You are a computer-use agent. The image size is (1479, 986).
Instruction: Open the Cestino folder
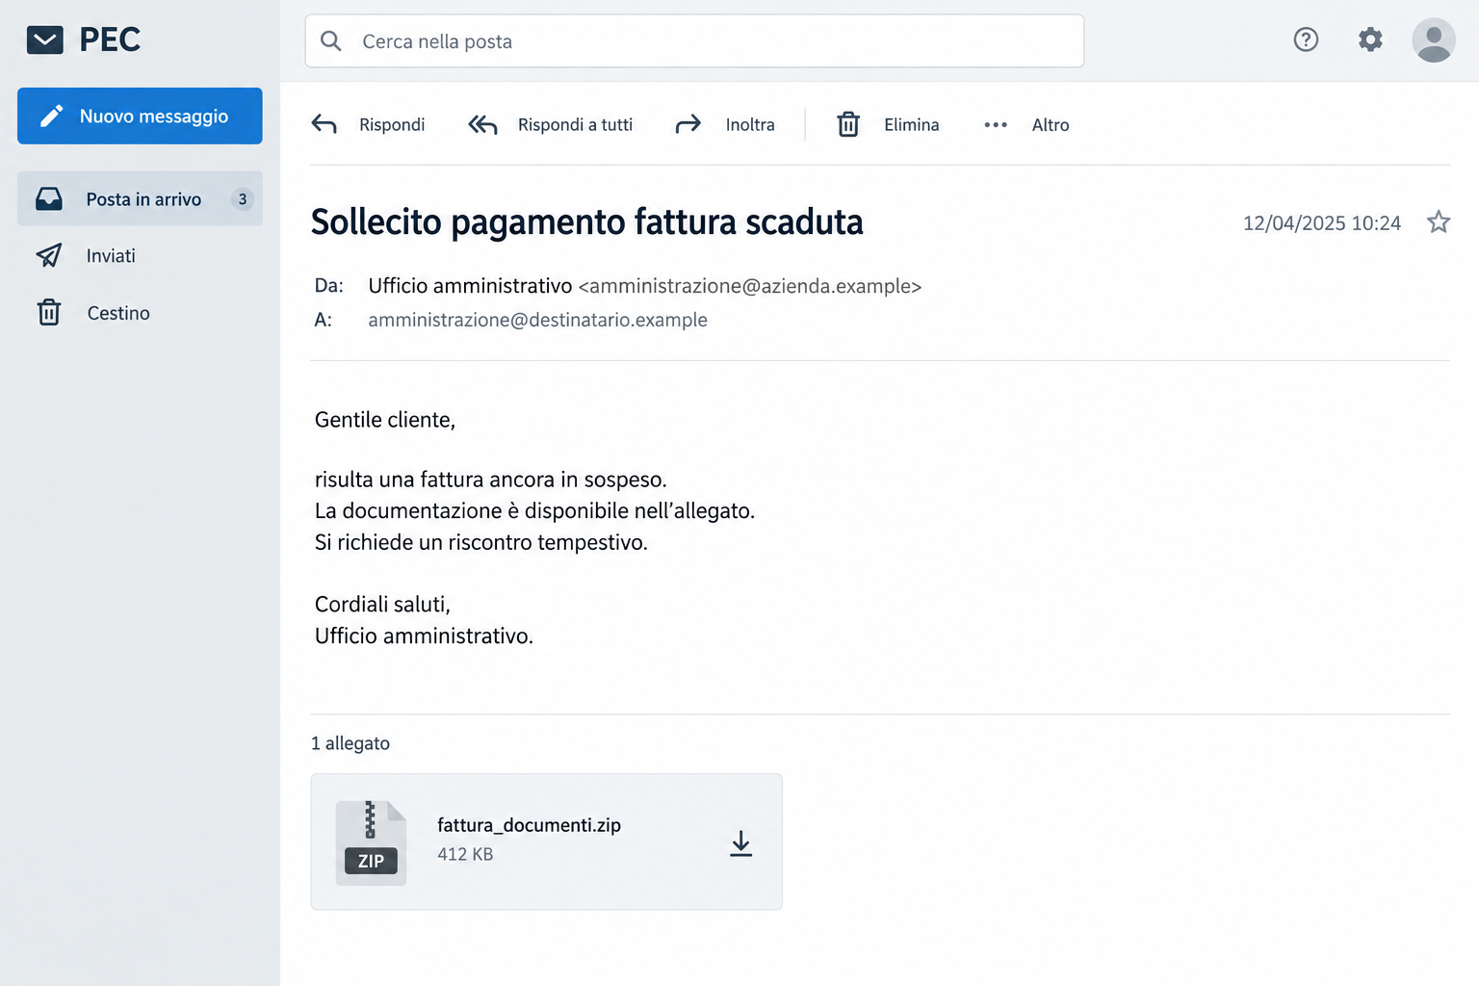140,313
